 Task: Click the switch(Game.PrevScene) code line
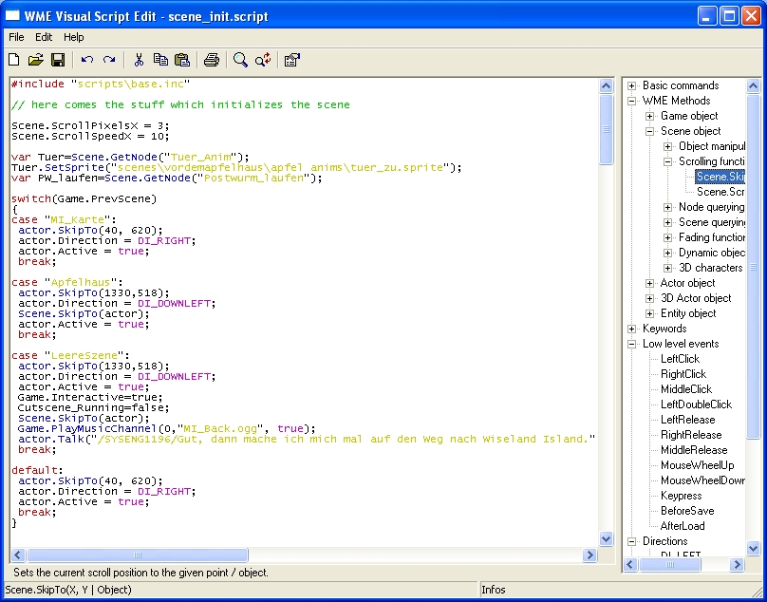click(84, 198)
